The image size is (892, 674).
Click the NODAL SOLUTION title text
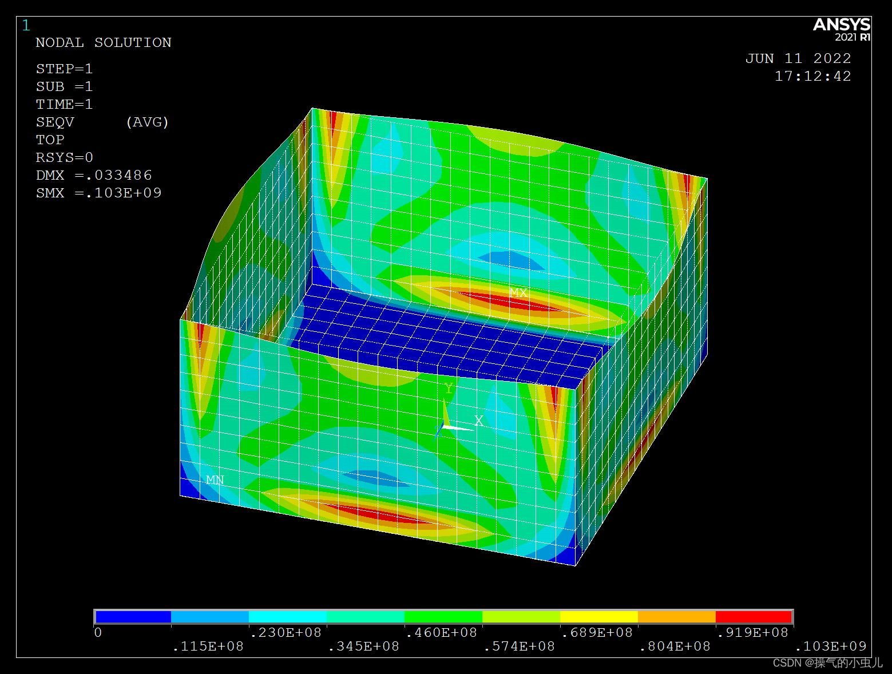(x=103, y=43)
